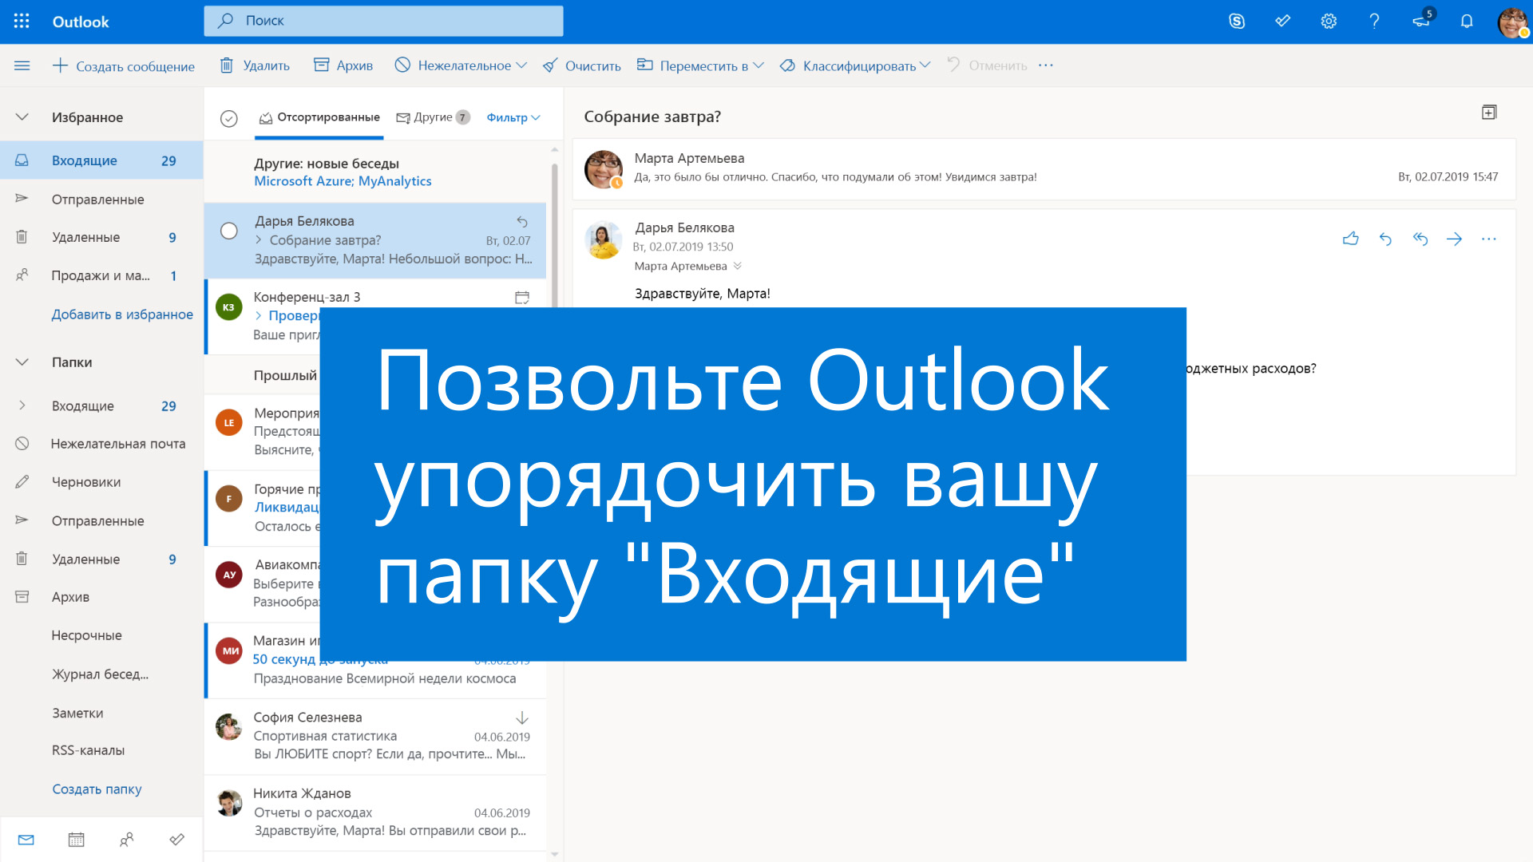Open Входящие in Избранное
The width and height of the screenshot is (1533, 862).
102,160
